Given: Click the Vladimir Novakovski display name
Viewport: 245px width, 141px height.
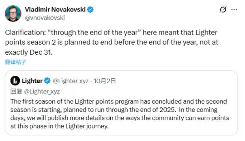Looking at the screenshot, I should click(55, 10).
